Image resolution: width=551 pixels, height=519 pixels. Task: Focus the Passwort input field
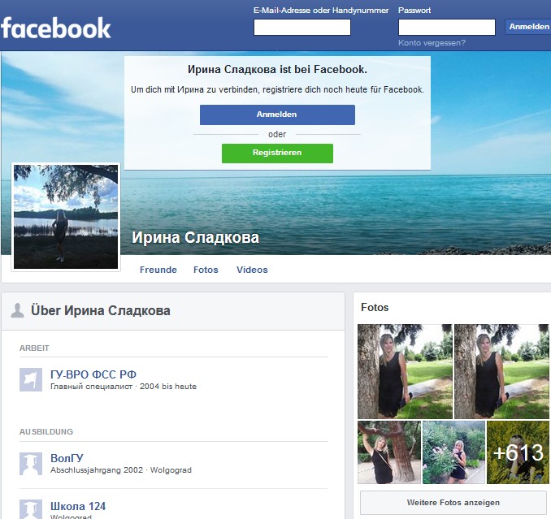click(447, 27)
